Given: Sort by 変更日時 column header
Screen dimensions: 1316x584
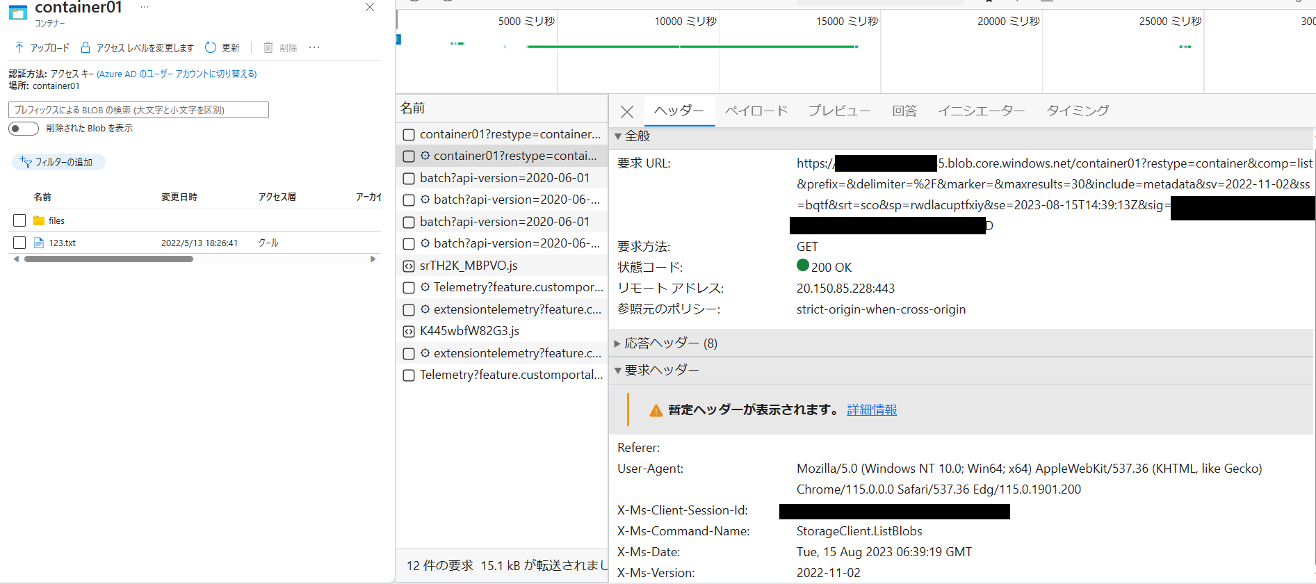Looking at the screenshot, I should coord(179,197).
